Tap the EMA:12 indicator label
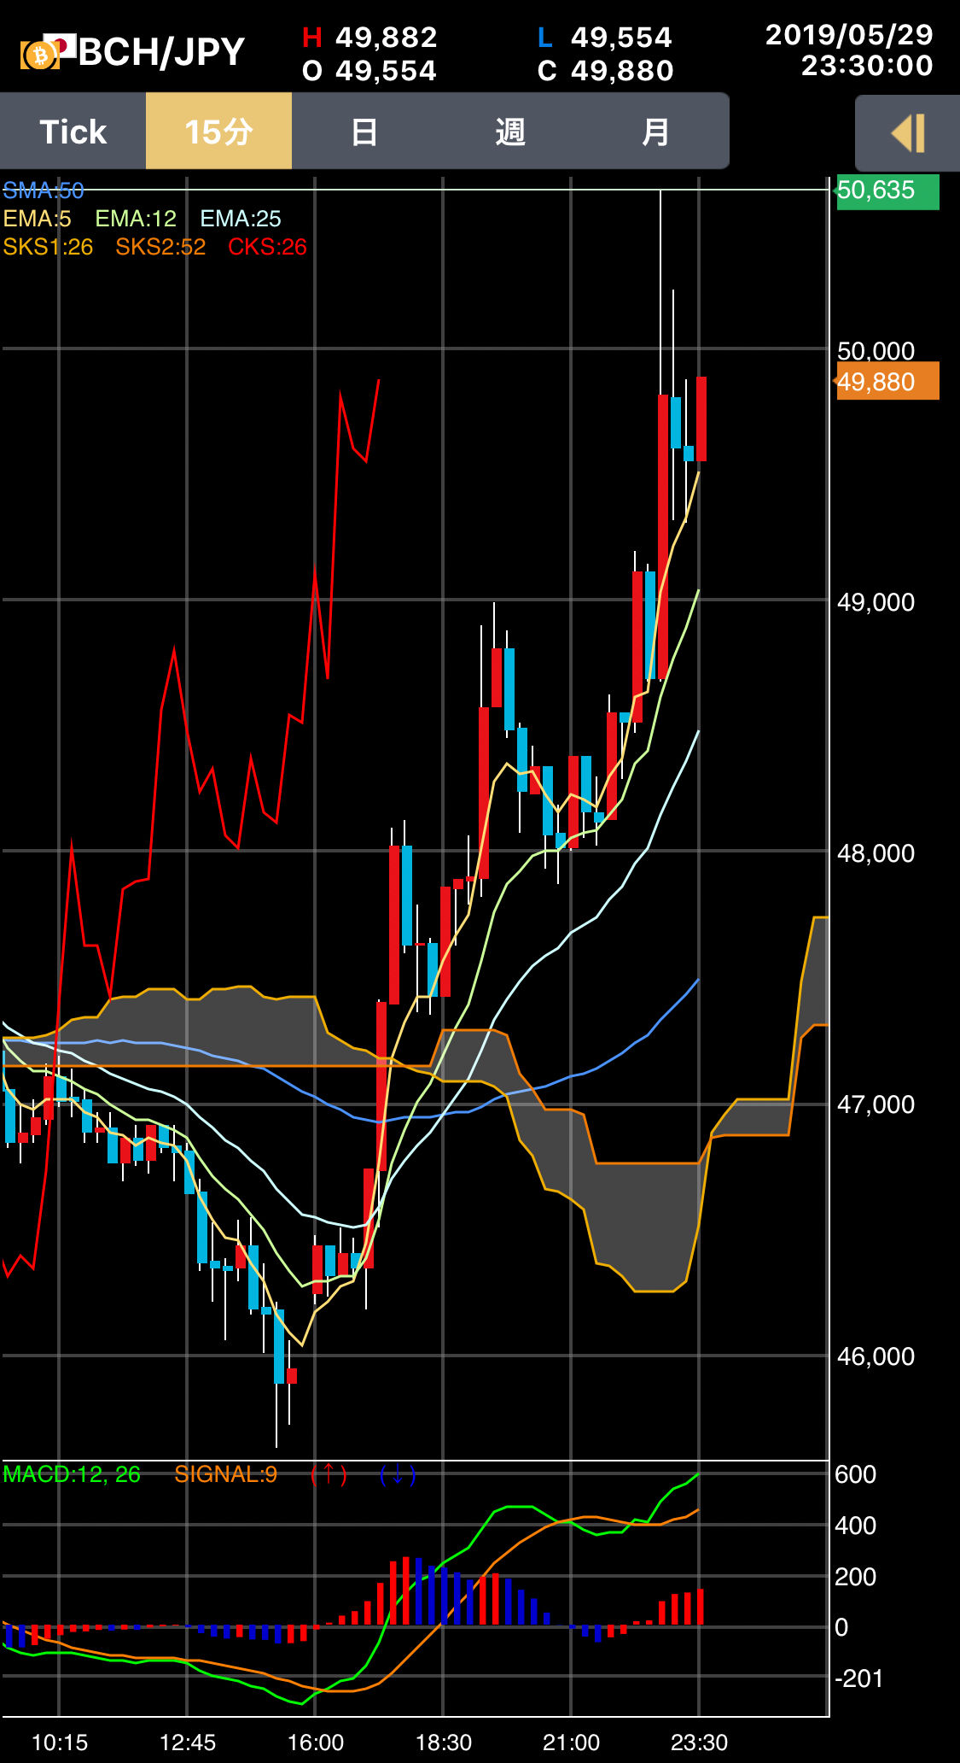 pos(136,219)
